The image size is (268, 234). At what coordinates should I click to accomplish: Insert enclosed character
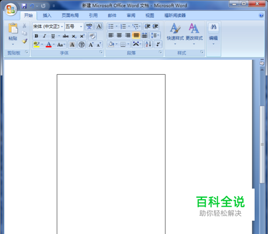coord(81,44)
